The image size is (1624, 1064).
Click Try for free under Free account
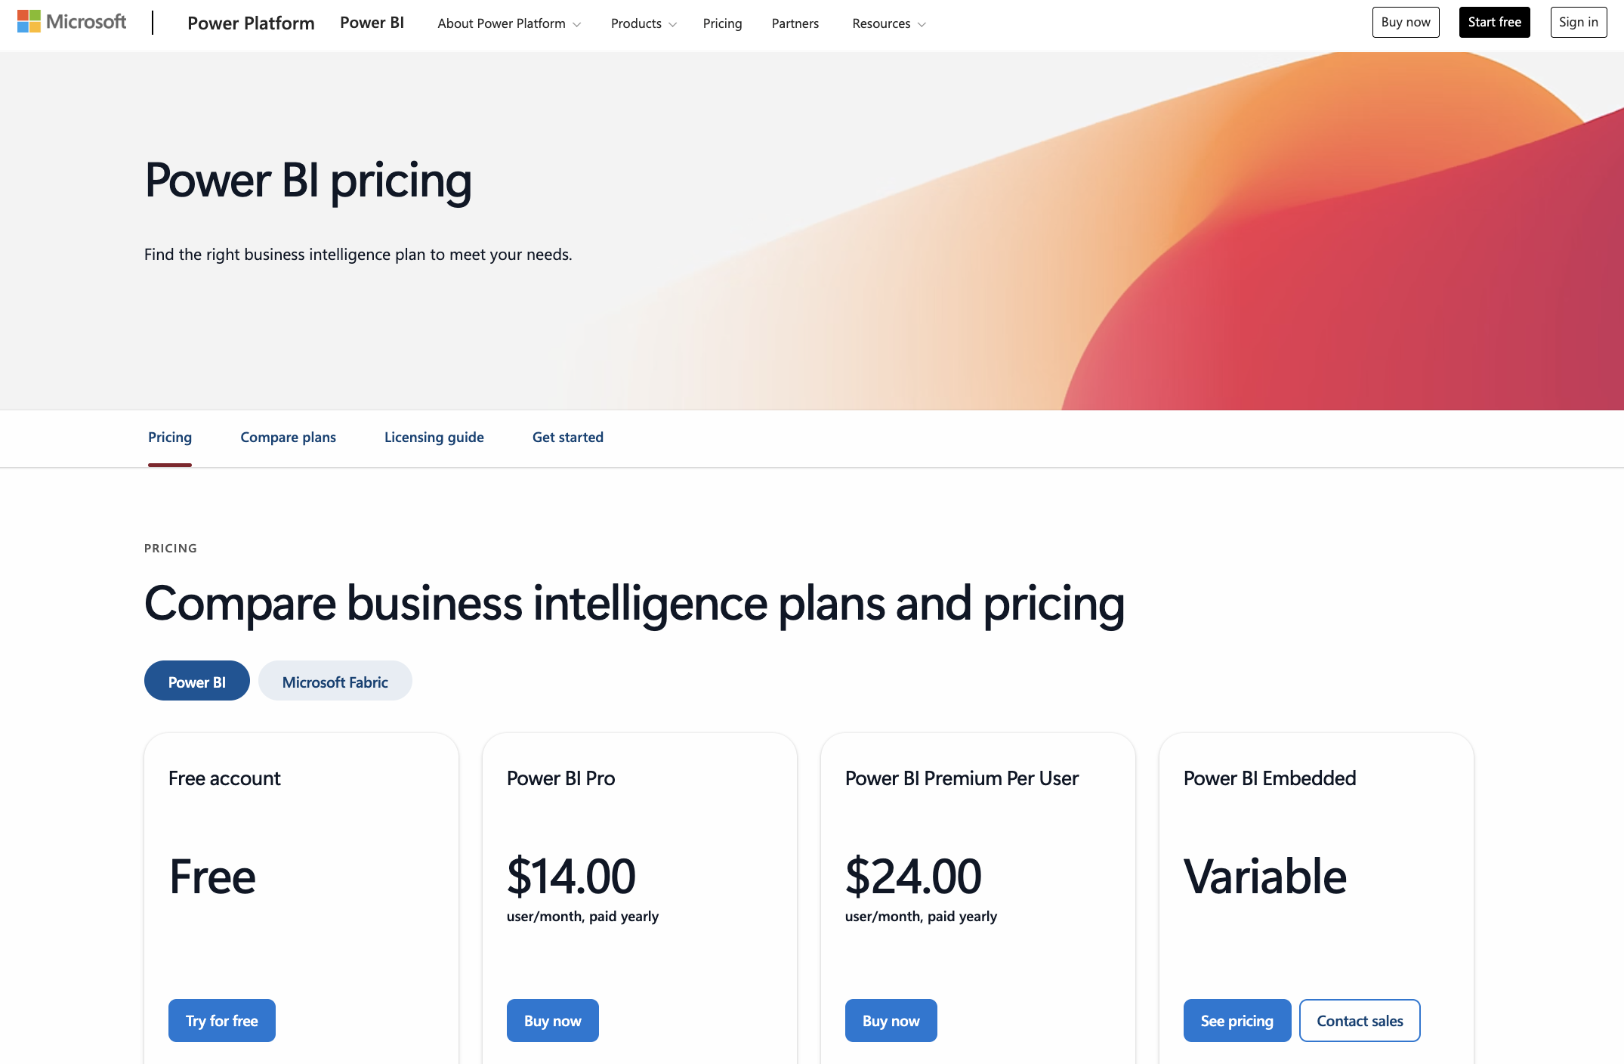pyautogui.click(x=221, y=1020)
